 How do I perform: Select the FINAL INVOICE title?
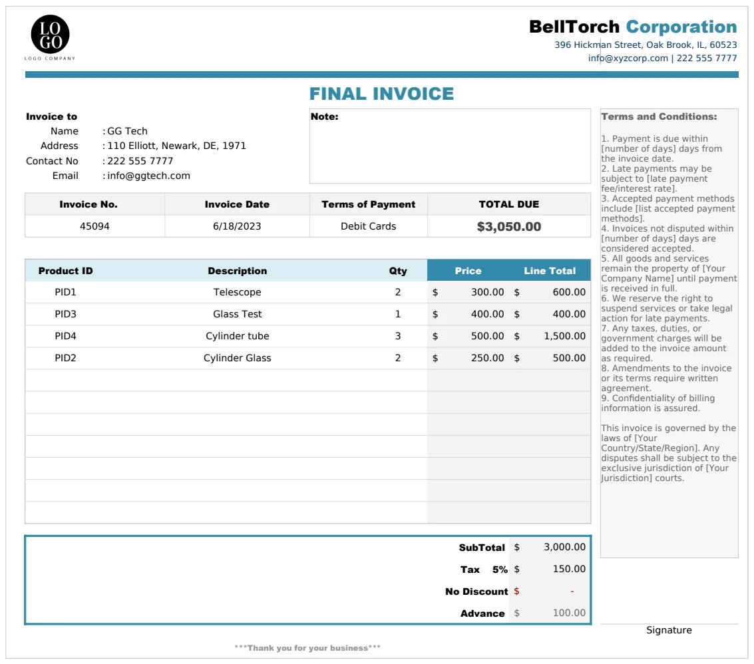(381, 94)
